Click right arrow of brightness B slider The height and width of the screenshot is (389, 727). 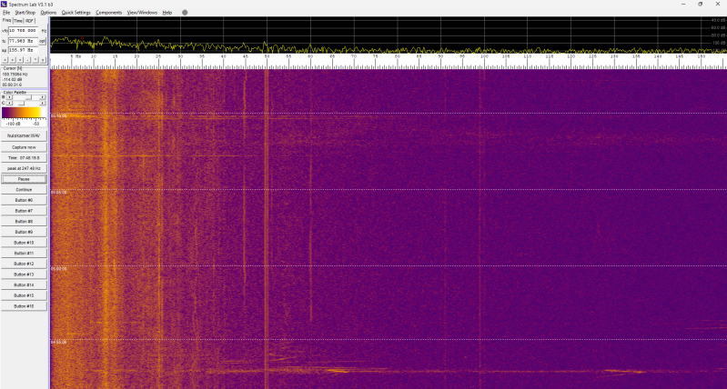tap(43, 97)
